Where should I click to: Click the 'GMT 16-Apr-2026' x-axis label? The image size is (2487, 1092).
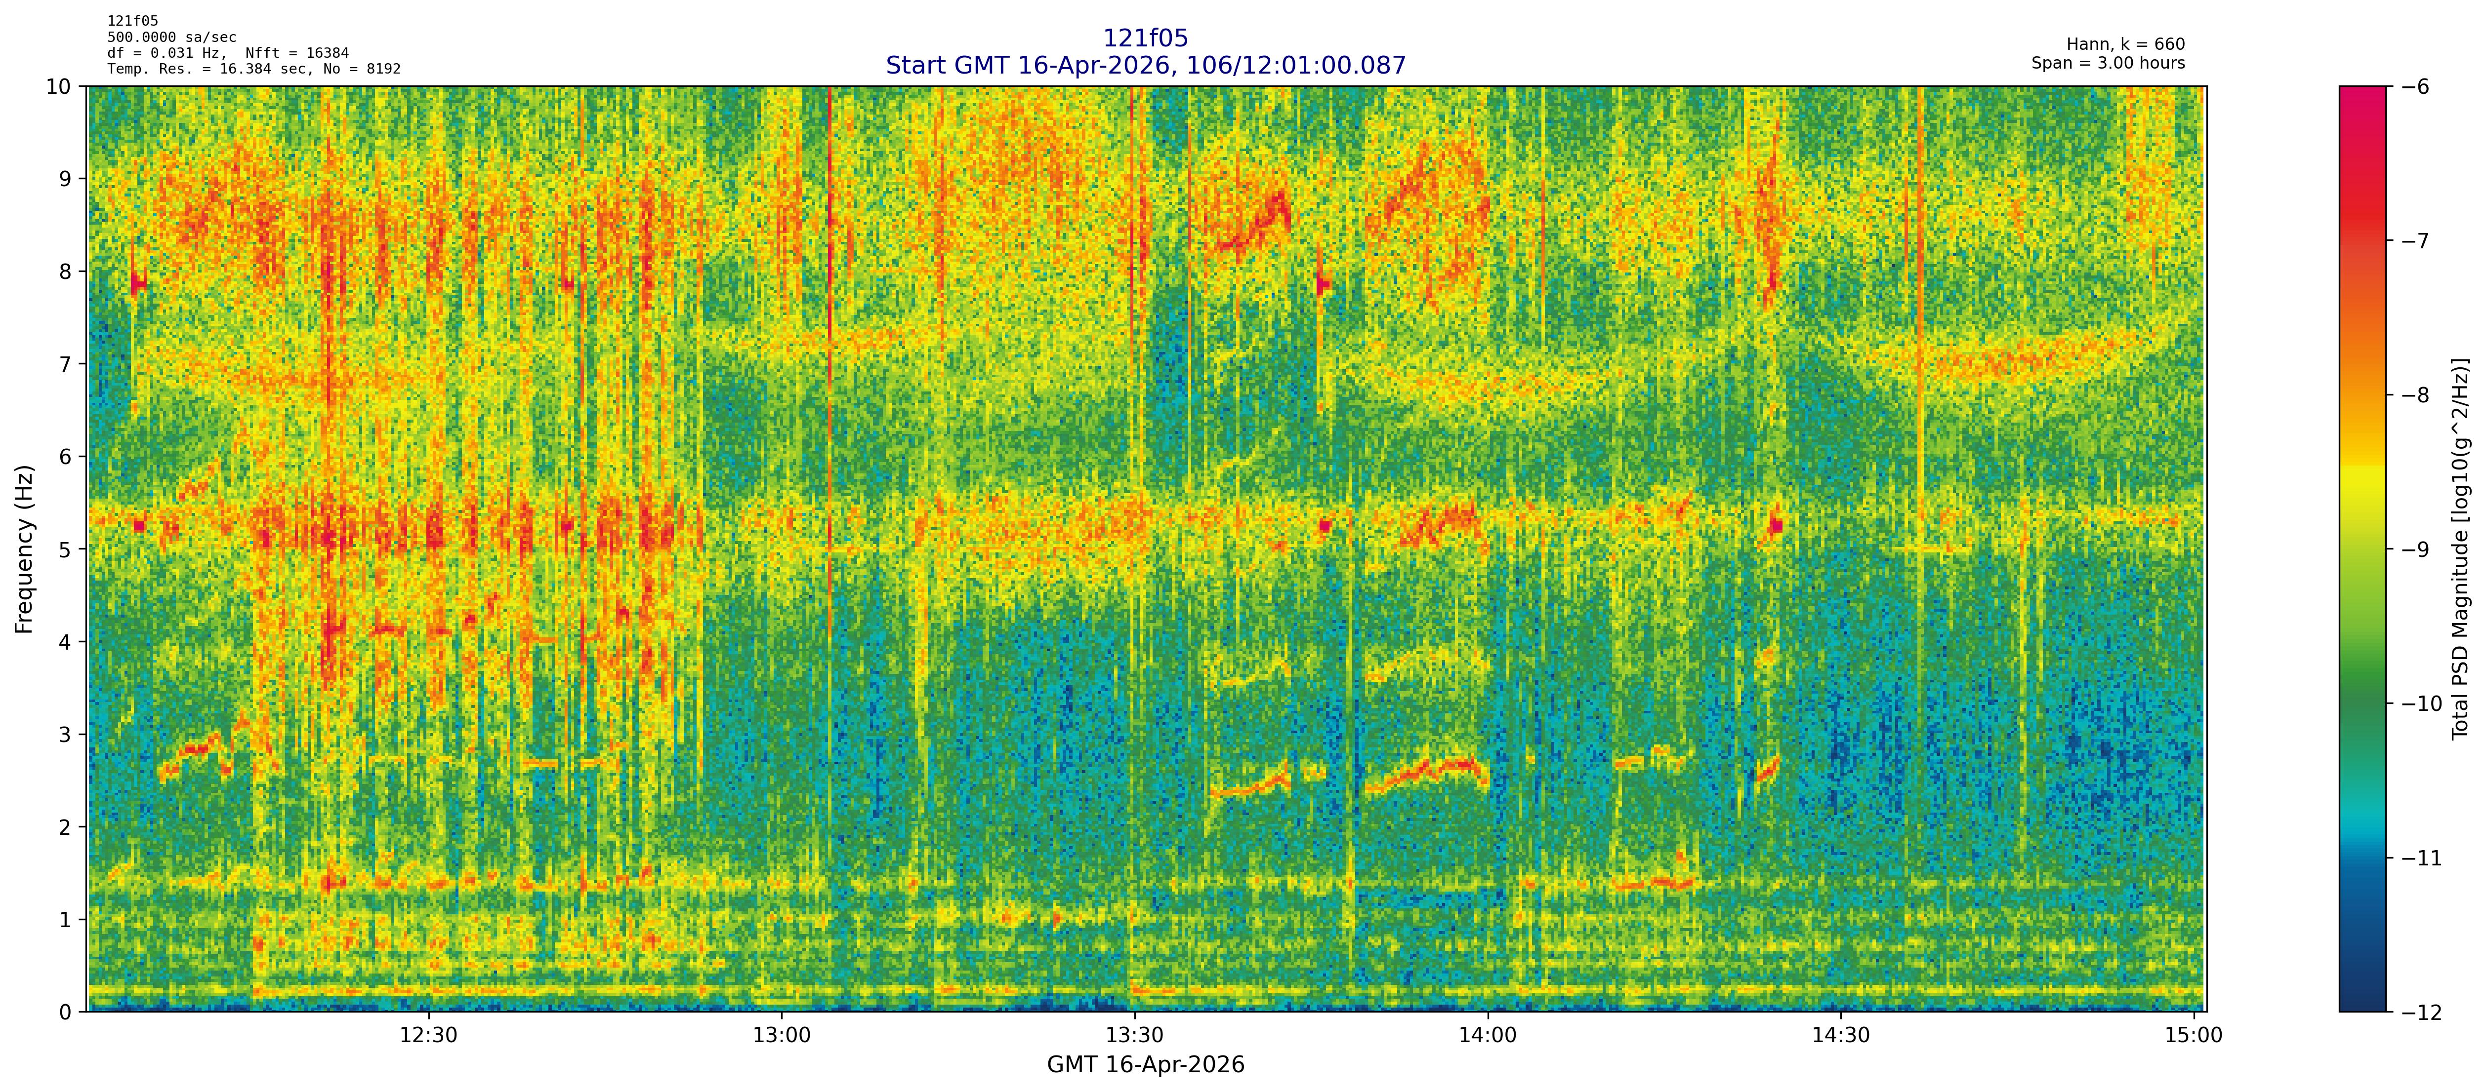[1145, 1065]
